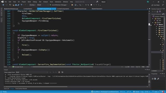Click the editor vertical scrollbar thumb
The width and height of the screenshot is (166, 93).
(149, 24)
